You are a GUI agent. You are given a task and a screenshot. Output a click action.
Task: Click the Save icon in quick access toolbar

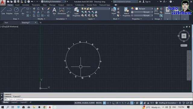pos(15,2)
